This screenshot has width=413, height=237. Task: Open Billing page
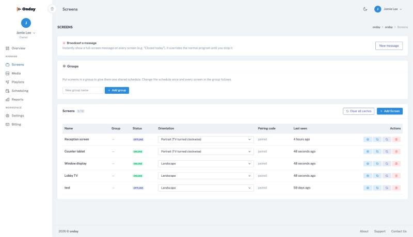click(16, 124)
